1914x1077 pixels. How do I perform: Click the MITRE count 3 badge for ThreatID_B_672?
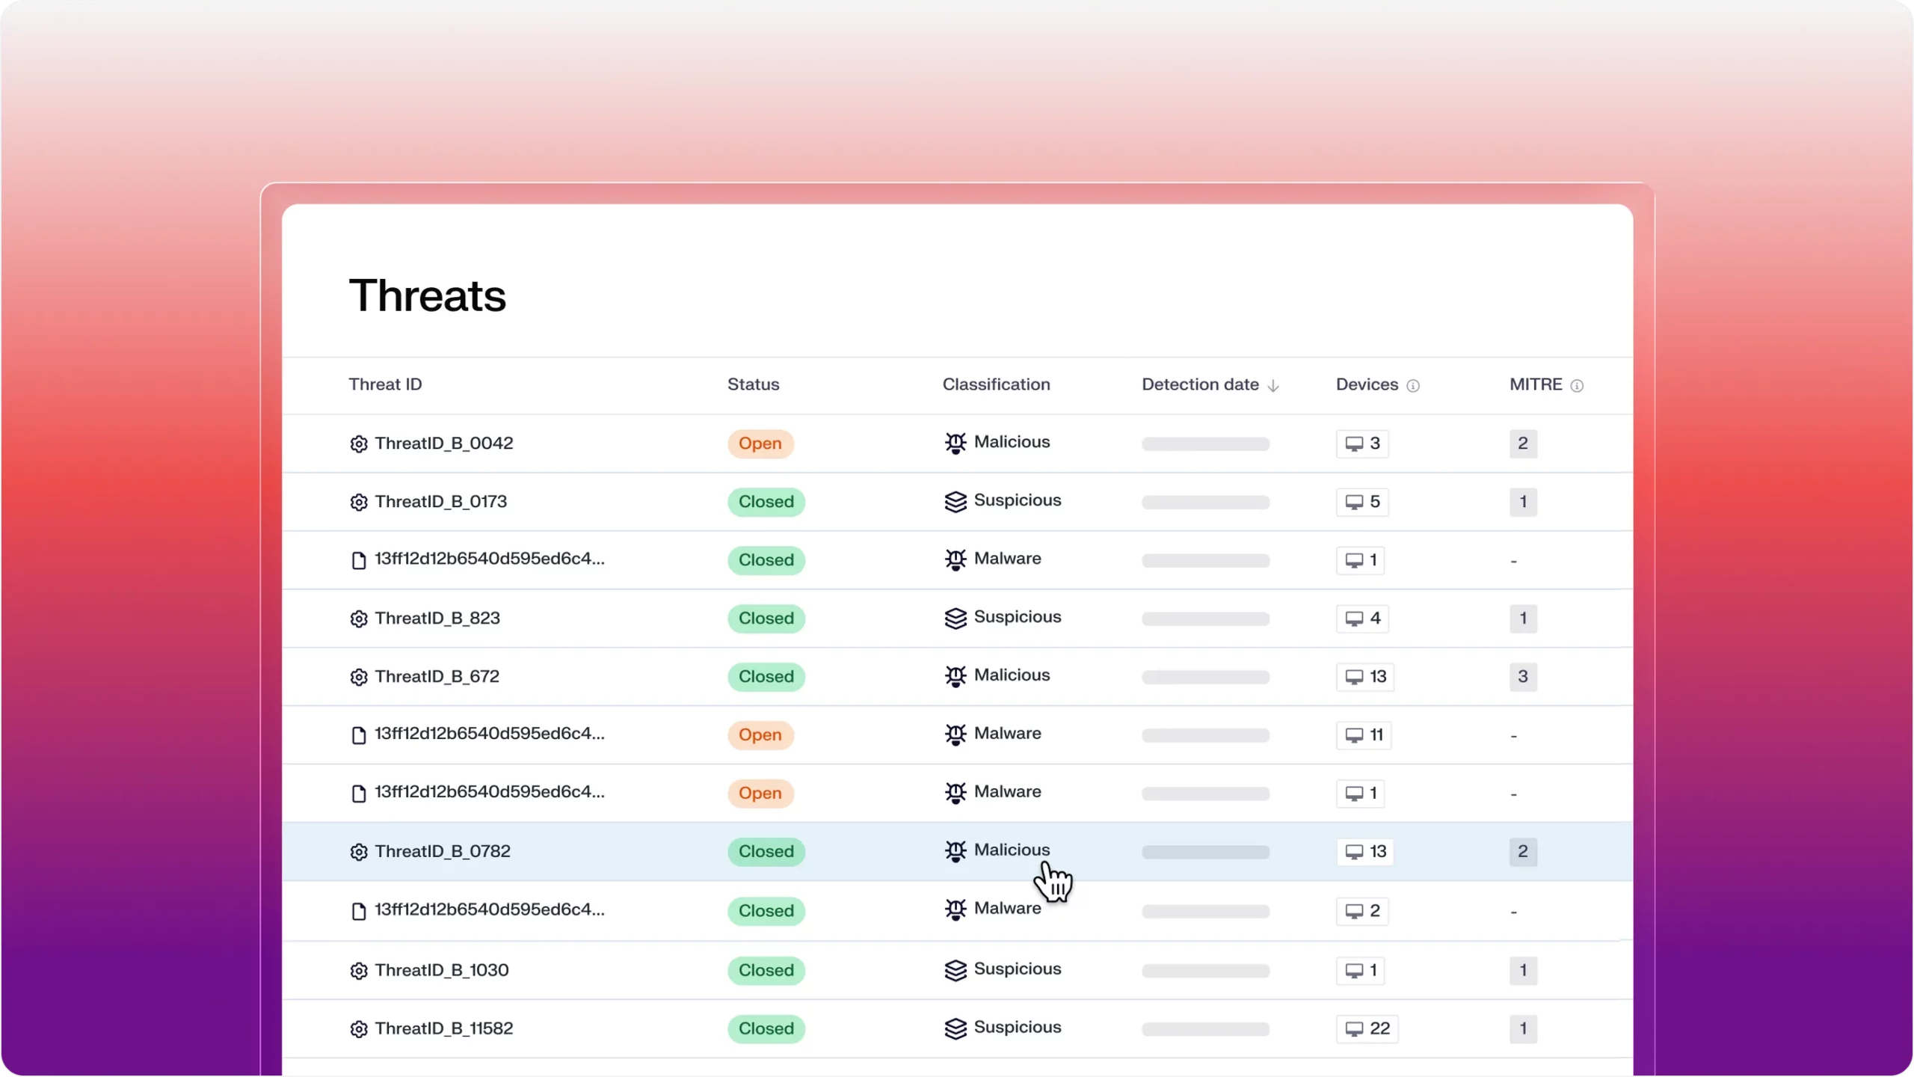(1522, 677)
